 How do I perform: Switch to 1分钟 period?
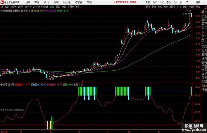pyautogui.click(x=14, y=7)
